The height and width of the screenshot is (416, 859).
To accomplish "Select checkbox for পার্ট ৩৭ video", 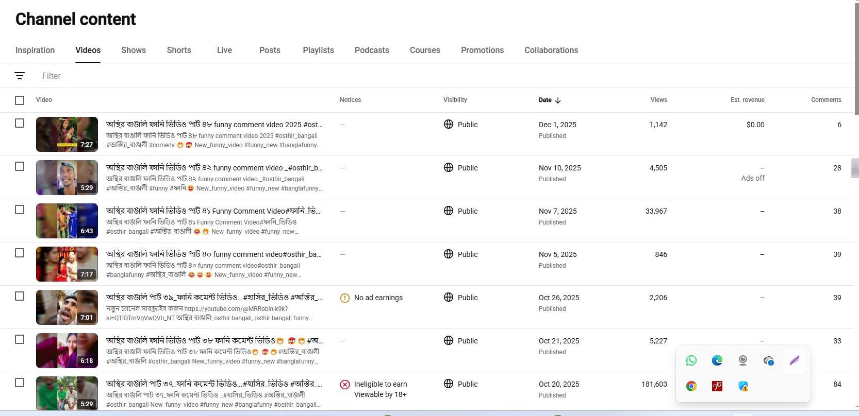I will [x=20, y=383].
